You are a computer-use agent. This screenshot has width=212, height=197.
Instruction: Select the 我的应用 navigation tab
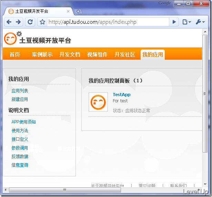153,54
